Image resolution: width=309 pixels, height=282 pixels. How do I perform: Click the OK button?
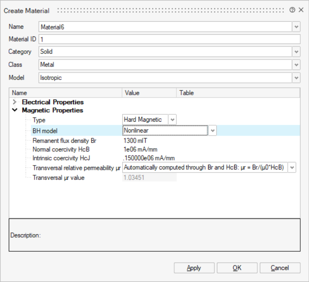(x=237, y=268)
